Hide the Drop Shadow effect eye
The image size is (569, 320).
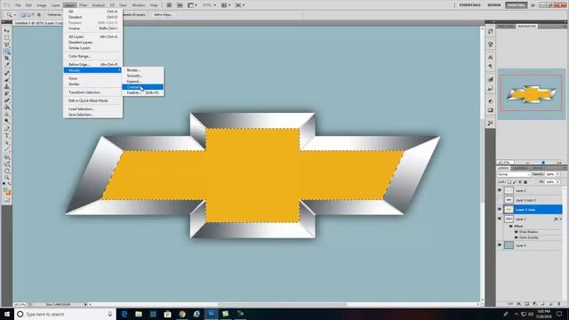[516, 232]
